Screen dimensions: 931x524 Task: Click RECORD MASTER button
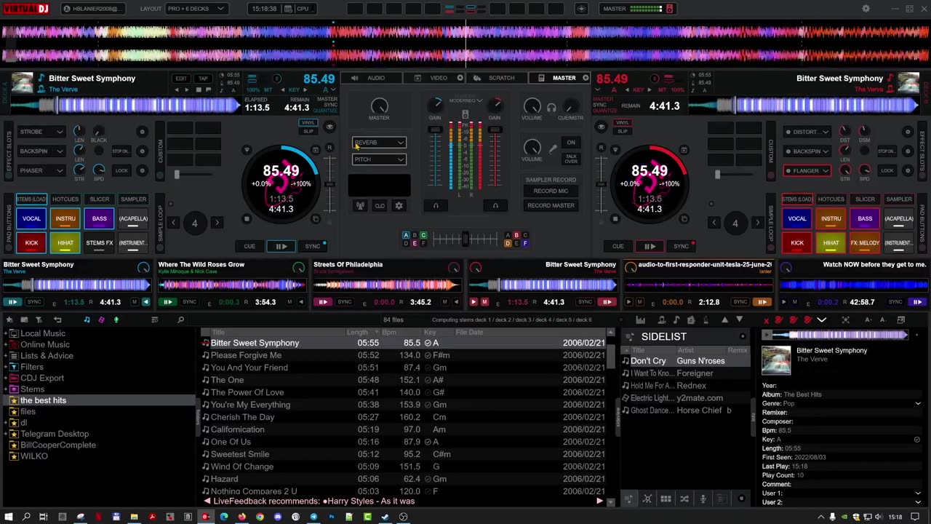551,206
